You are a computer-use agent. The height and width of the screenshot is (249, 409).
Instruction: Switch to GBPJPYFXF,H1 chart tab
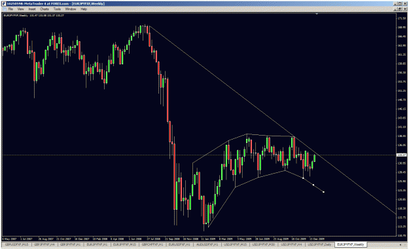coord(71,244)
